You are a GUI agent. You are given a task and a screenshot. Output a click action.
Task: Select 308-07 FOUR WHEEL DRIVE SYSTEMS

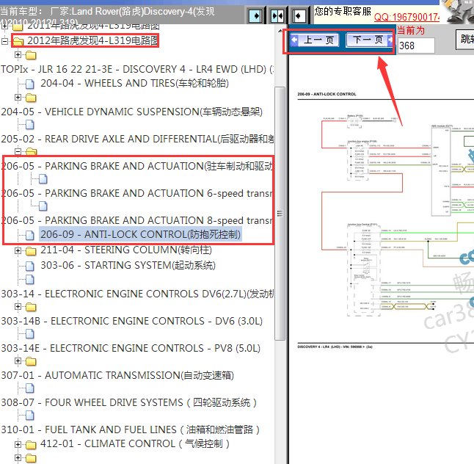click(x=129, y=402)
